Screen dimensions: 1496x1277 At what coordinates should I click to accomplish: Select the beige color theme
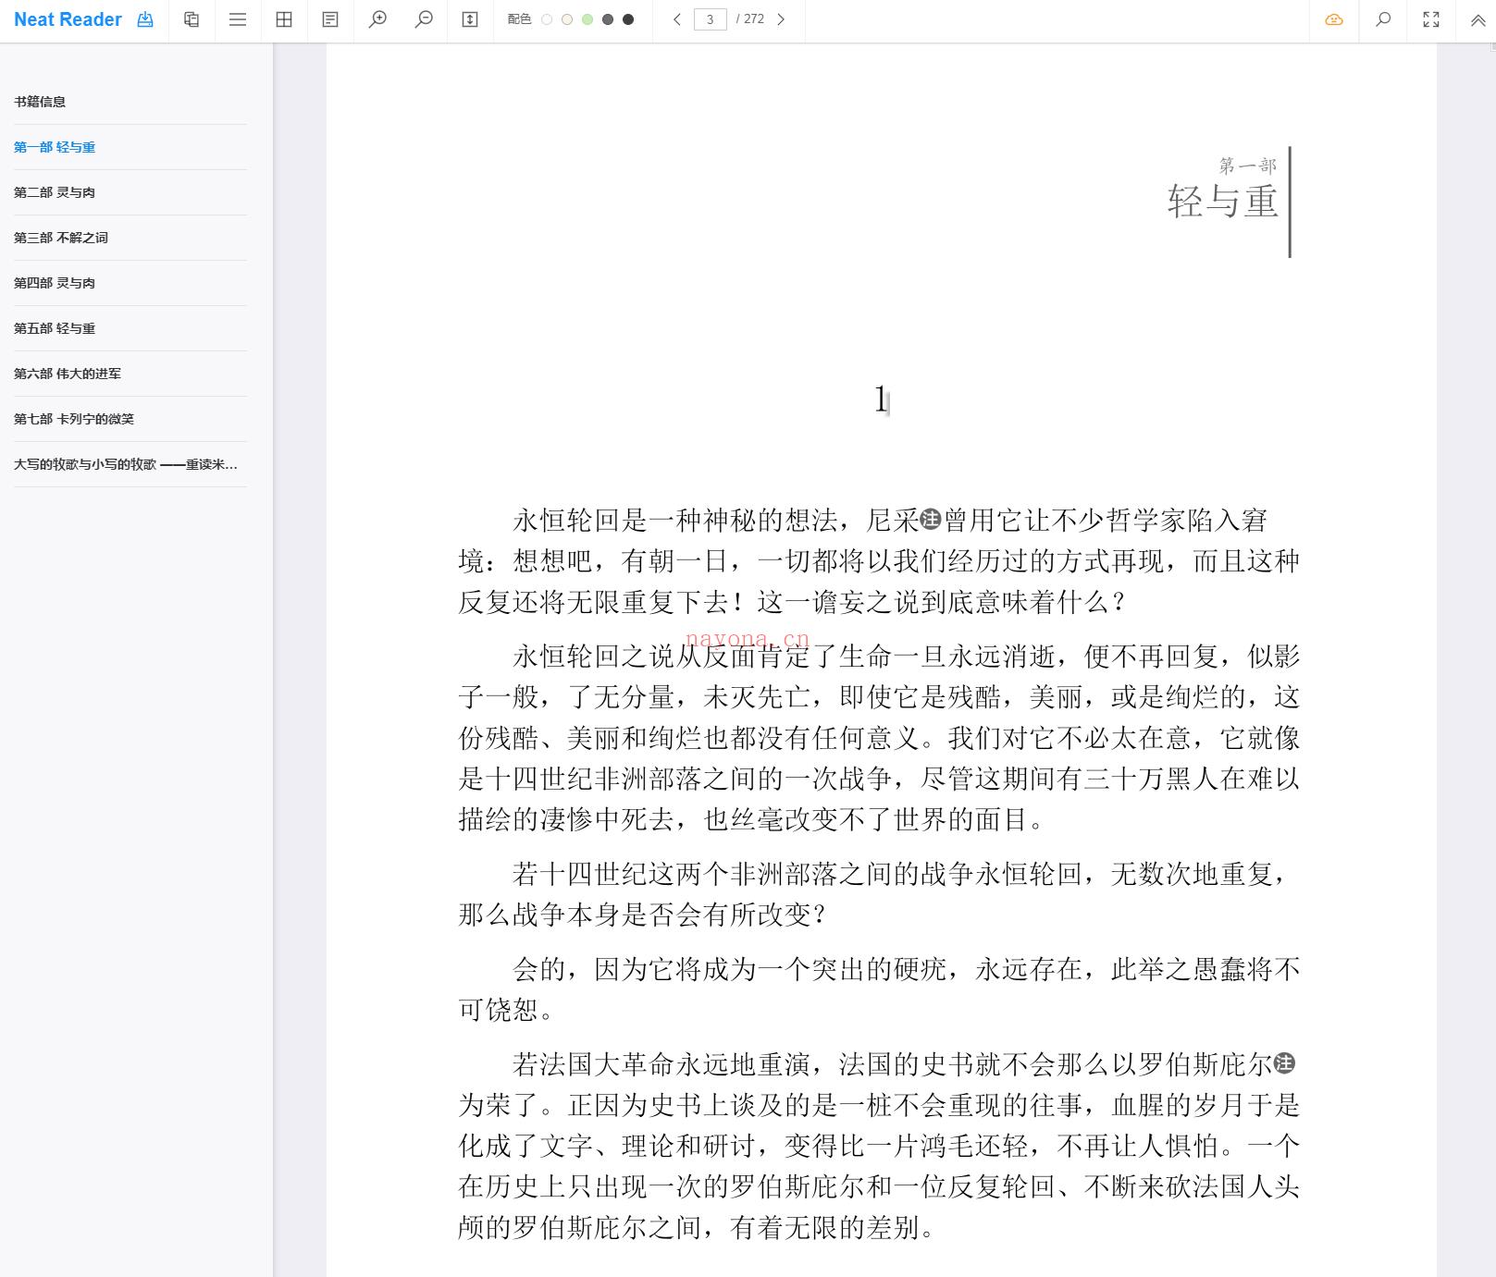click(x=567, y=19)
